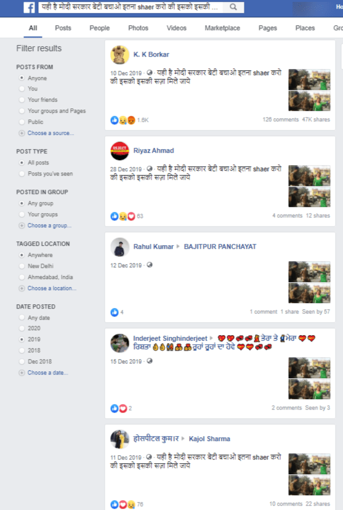
Task: Open Rahul Kumar's profile avatar
Action: click(120, 247)
